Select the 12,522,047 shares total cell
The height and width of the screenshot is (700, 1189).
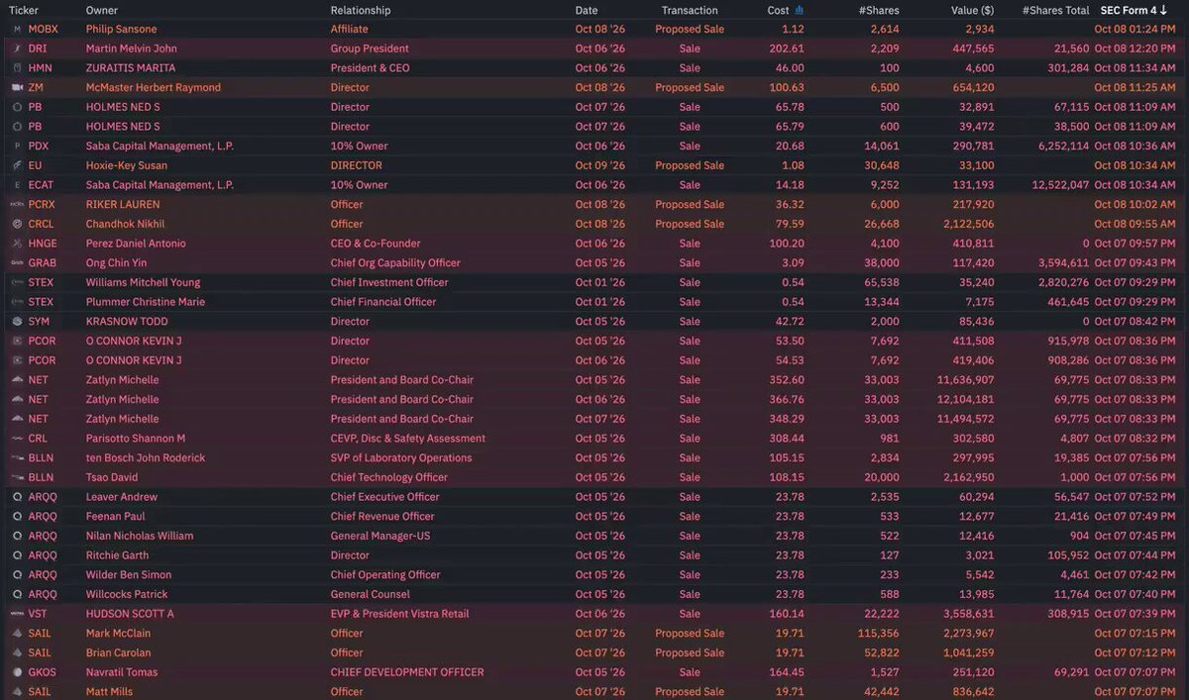(x=1060, y=185)
